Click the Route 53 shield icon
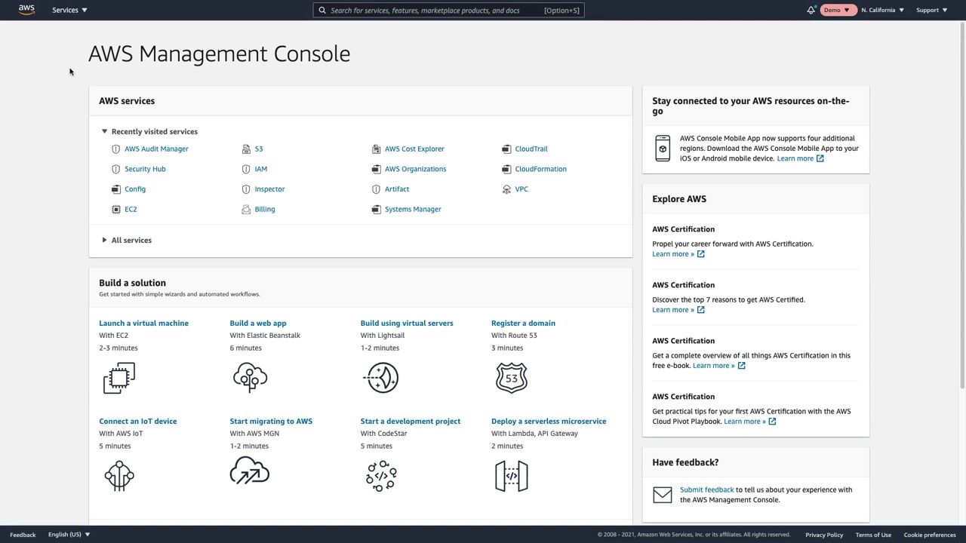The image size is (966, 543). tap(512, 378)
